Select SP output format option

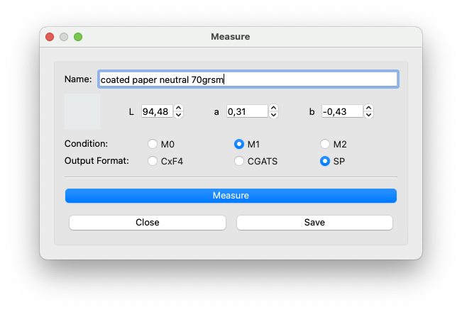[325, 161]
